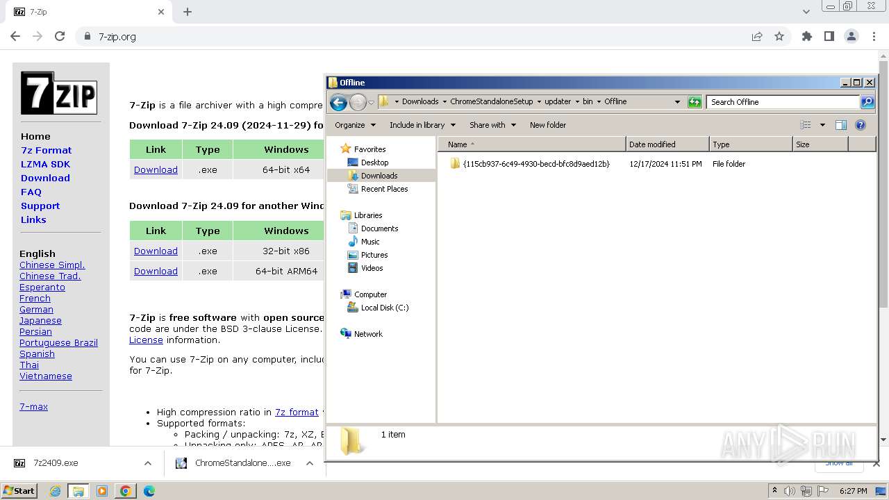Sort by the Size column header
This screenshot has height=500, width=889.
820,144
